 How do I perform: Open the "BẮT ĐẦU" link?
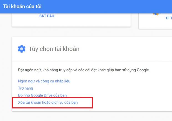(47, 16)
